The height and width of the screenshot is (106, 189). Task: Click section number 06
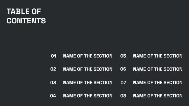pos(123,69)
